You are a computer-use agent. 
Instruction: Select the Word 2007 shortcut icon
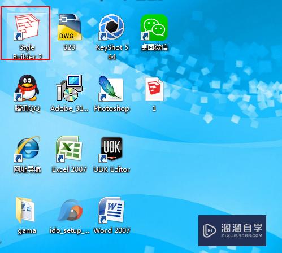(x=111, y=210)
